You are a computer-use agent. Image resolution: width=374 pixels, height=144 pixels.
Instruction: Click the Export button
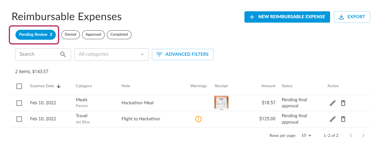click(x=352, y=17)
